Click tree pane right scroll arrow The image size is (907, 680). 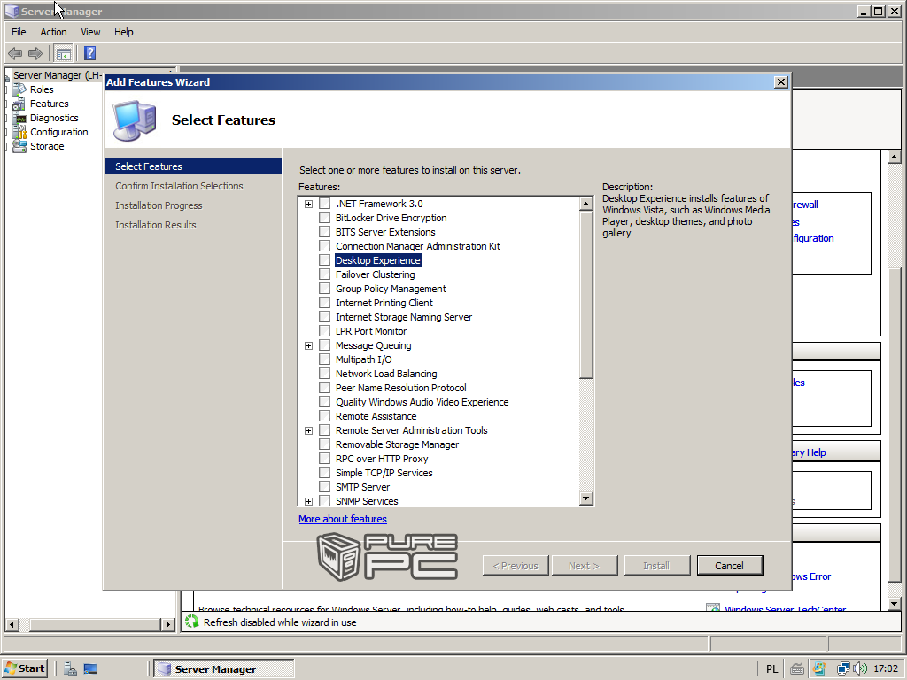click(x=167, y=624)
